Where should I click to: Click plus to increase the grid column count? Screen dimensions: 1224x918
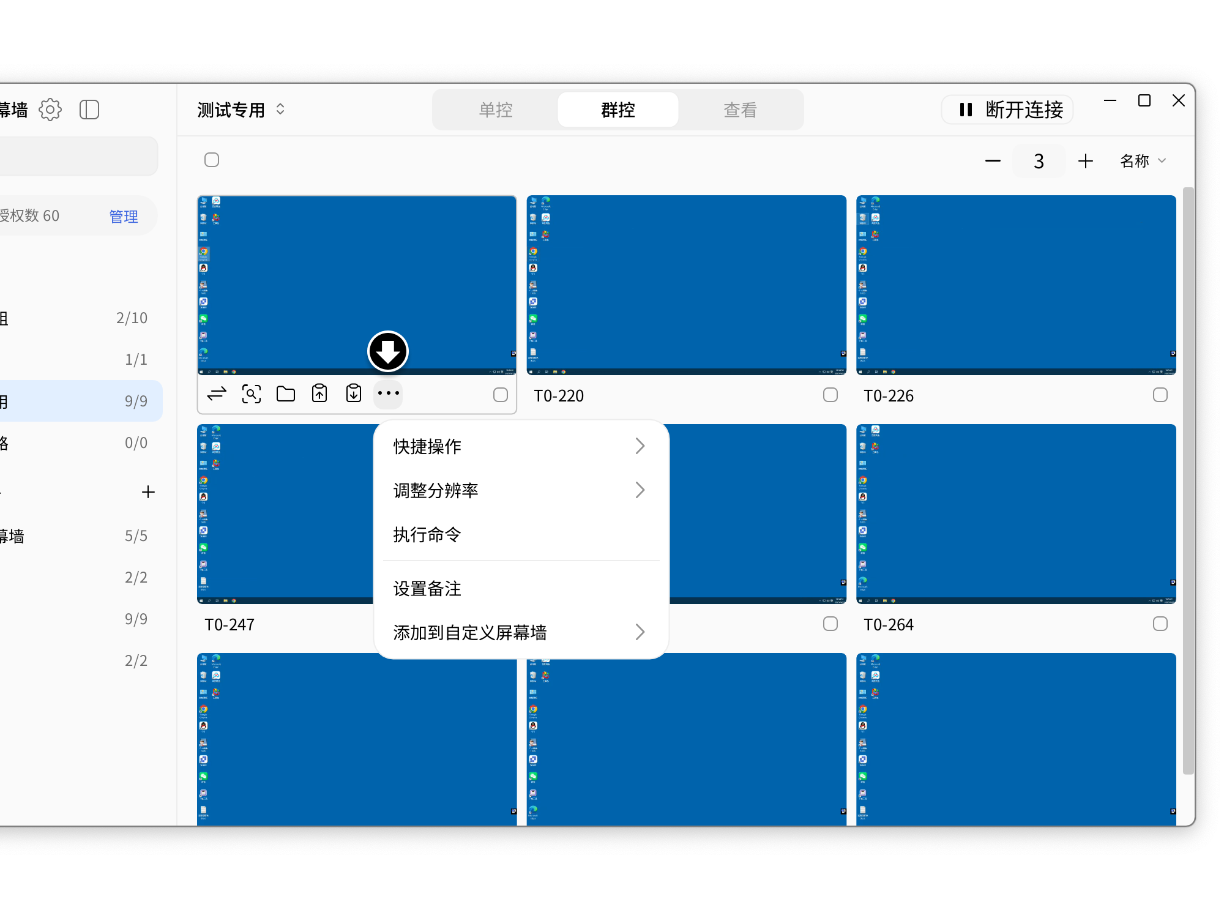coord(1085,160)
